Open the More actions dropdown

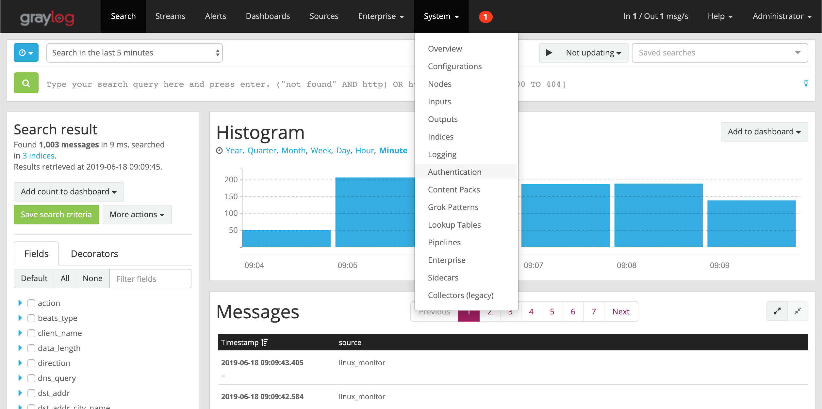click(137, 215)
